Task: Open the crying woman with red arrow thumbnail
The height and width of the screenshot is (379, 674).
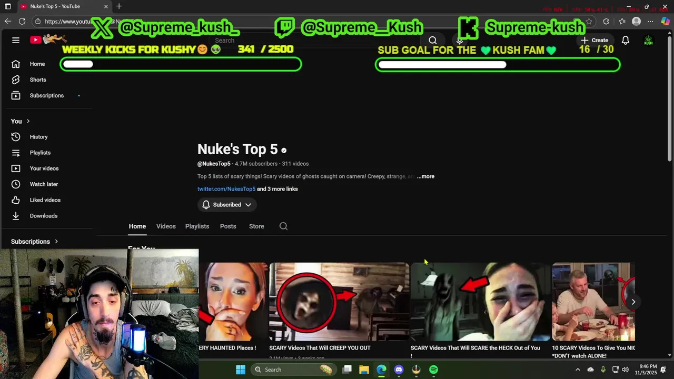Action: point(480,302)
